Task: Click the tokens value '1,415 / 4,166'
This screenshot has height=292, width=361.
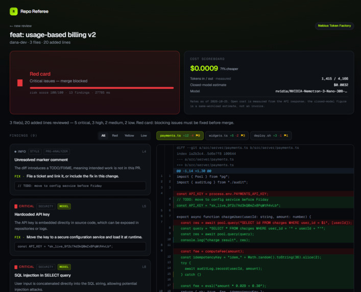Action: click(x=335, y=78)
